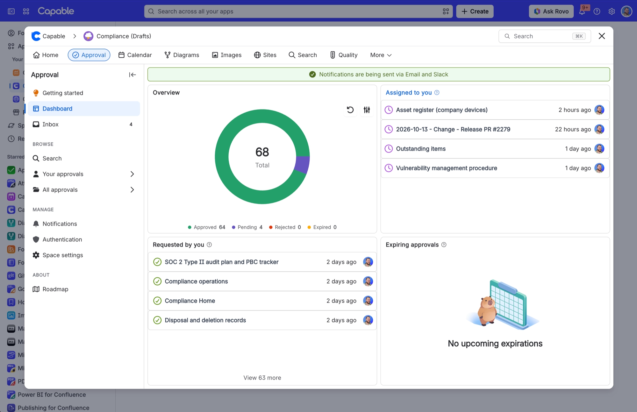This screenshot has height=412, width=637.
Task: Open SOC 2 Type II audit plan item
Action: coord(262,262)
